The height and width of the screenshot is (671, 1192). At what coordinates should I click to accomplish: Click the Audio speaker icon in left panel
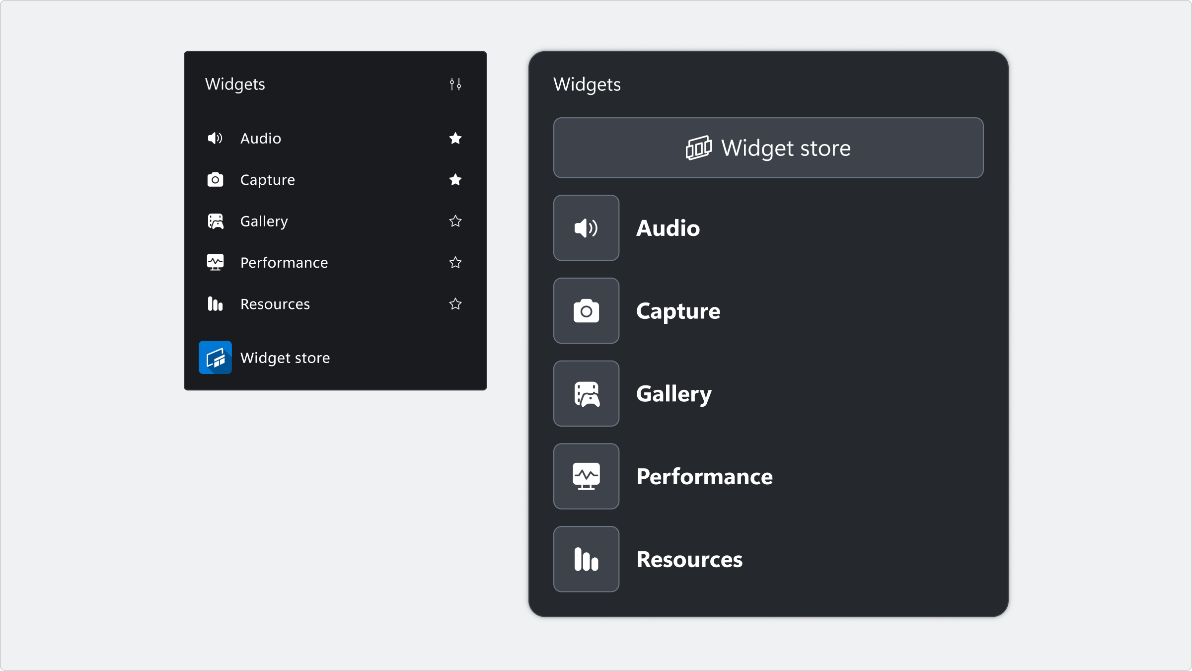pos(215,138)
